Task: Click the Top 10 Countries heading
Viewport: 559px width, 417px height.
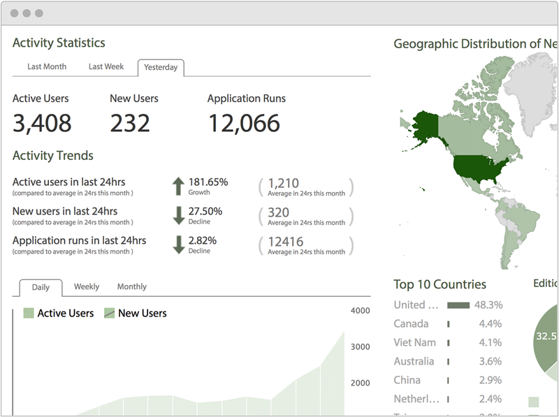Action: tap(440, 284)
